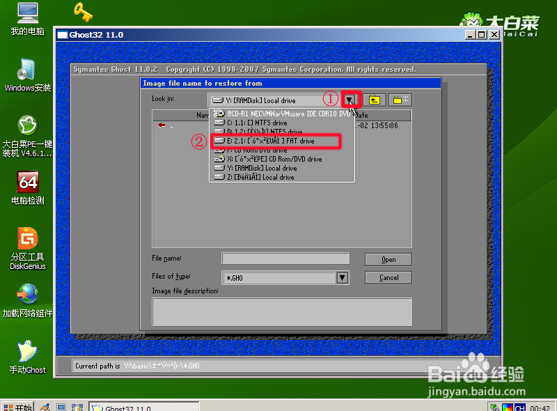
Task: Click the Image file description box
Action: point(282,312)
